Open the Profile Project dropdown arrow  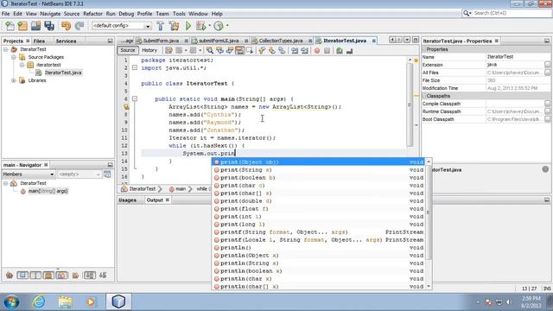[x=227, y=25]
